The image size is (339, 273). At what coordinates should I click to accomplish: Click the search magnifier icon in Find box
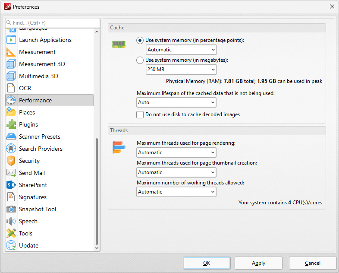click(9, 22)
